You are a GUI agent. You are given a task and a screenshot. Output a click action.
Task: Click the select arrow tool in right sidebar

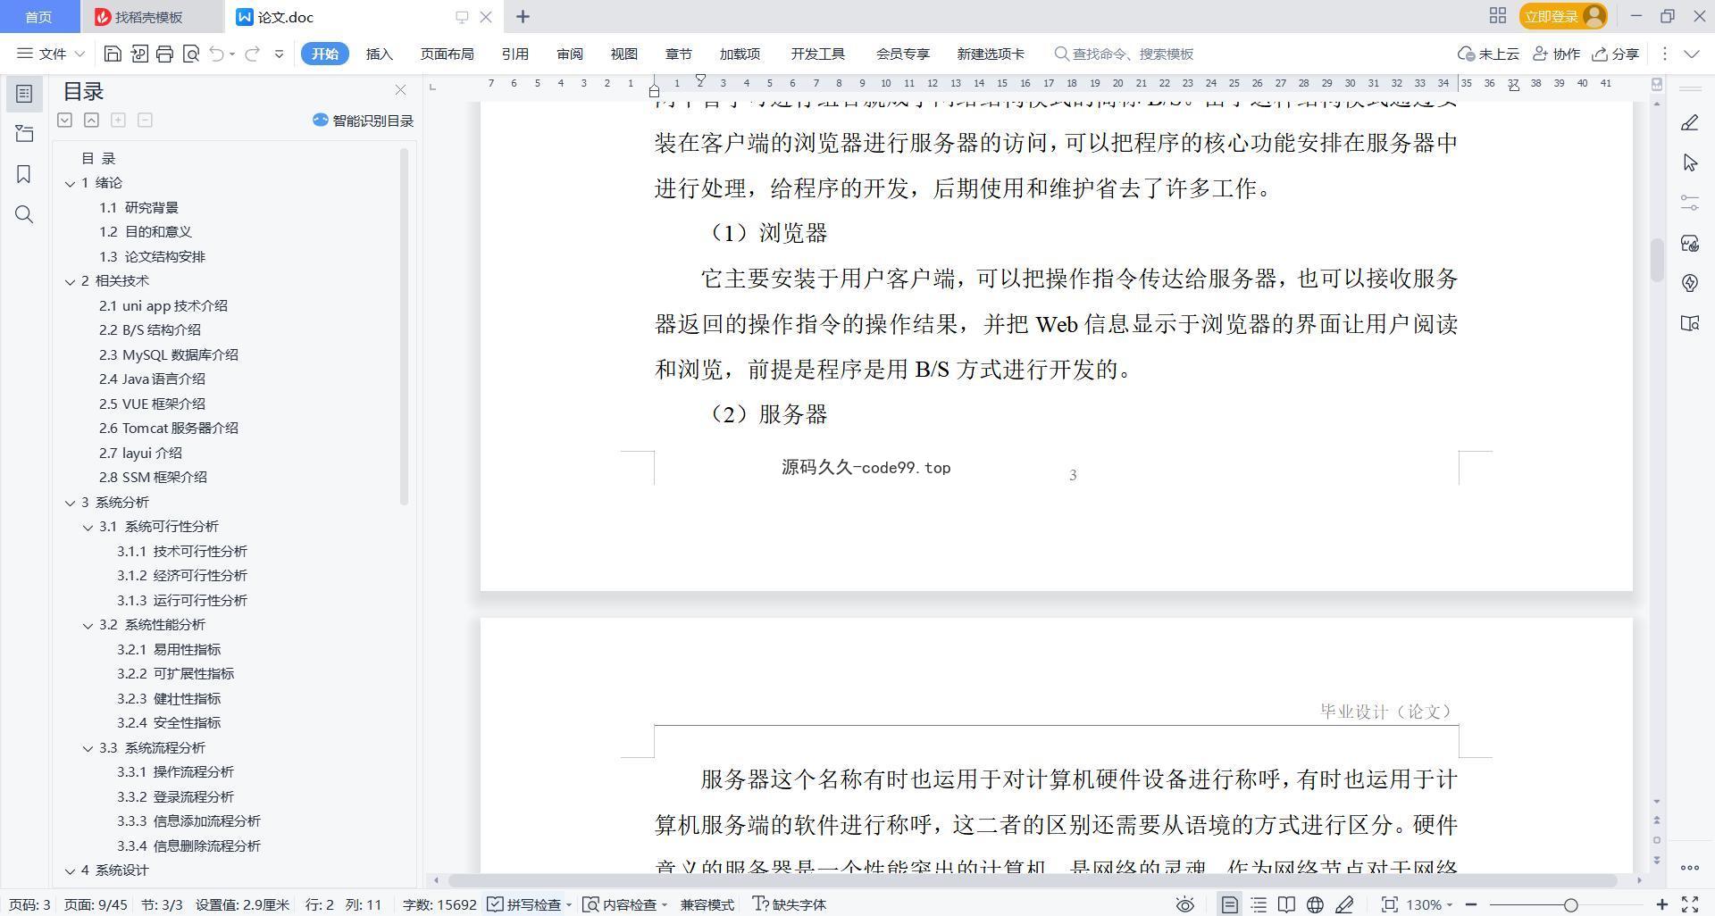1689,162
